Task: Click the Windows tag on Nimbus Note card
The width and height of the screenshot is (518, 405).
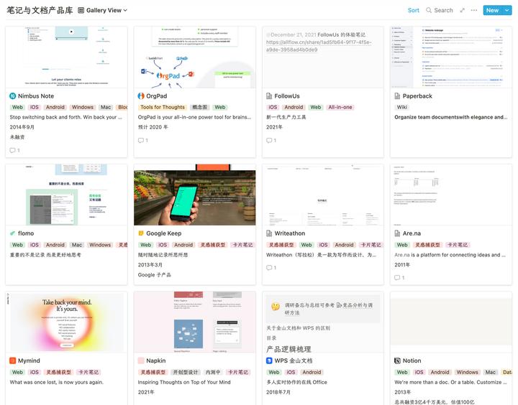Action: [82, 107]
